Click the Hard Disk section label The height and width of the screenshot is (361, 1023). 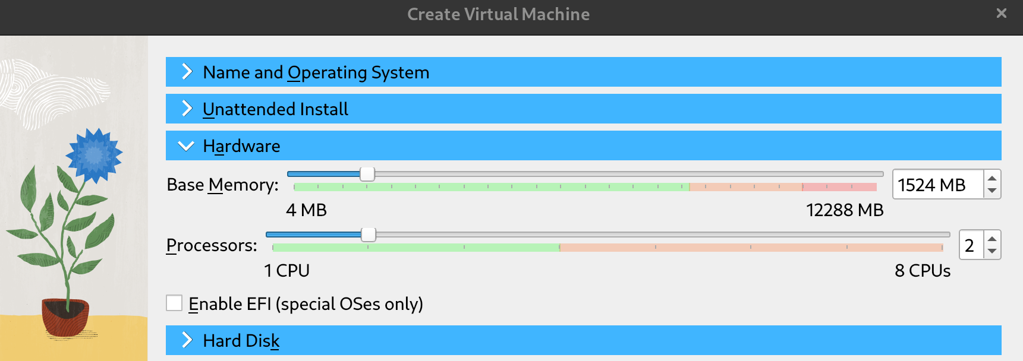pos(241,340)
